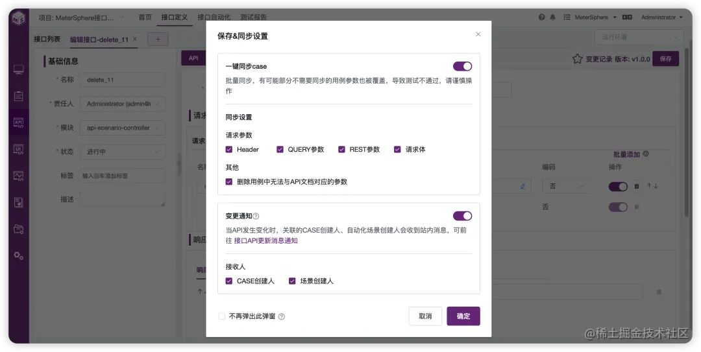Click the gear icon beside 批量添加
Image resolution: width=701 pixels, height=352 pixels.
(646, 154)
